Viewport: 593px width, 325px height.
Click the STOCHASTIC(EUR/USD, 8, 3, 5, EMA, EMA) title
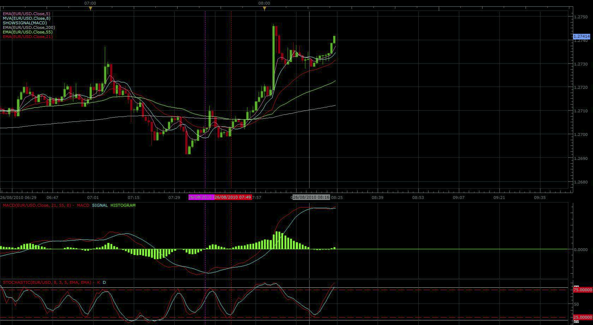point(47,282)
